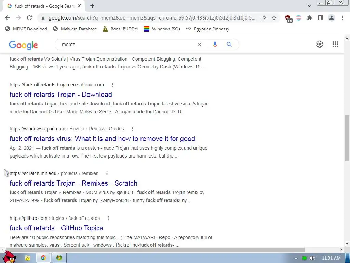Screen dimensions: 350x263
Task: Open the Chrome profile avatar
Action: 332,18
